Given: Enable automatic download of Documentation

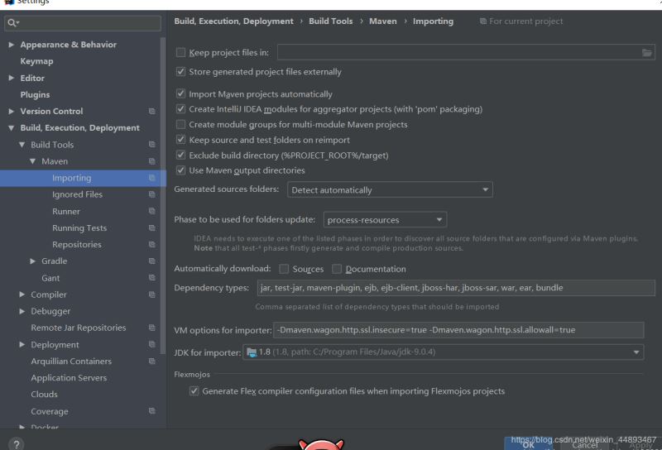Looking at the screenshot, I should point(337,269).
